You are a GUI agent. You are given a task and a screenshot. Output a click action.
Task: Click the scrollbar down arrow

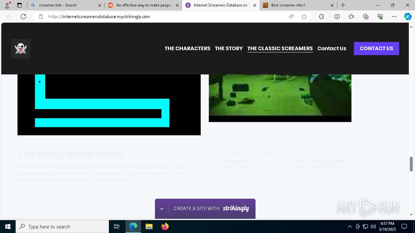411,215
